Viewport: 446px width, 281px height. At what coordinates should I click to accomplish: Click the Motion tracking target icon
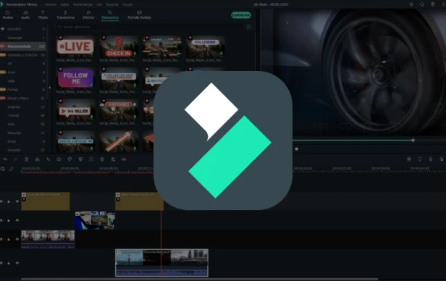91,159
